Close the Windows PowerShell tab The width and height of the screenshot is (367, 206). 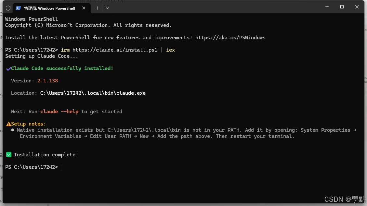pyautogui.click(x=84, y=8)
